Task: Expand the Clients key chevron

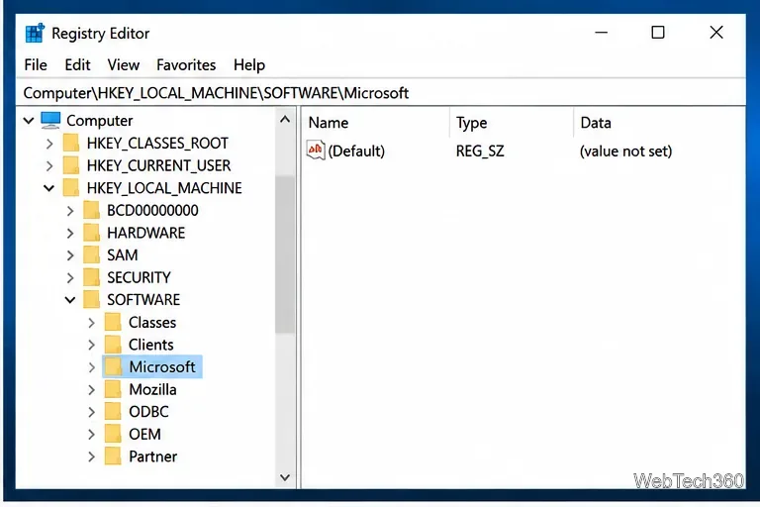Action: coord(92,345)
